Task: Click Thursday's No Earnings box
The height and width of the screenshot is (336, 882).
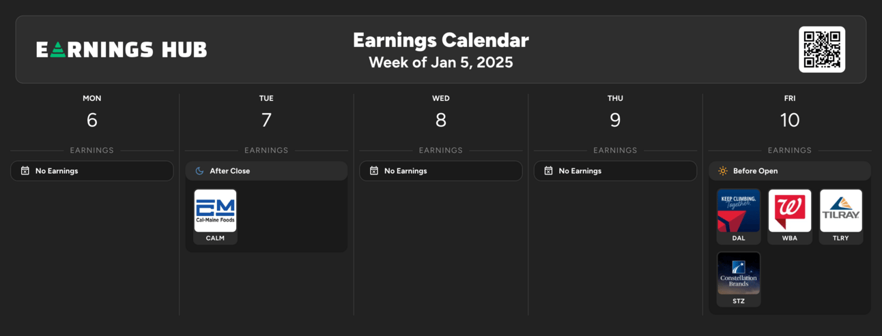Action: (615, 171)
